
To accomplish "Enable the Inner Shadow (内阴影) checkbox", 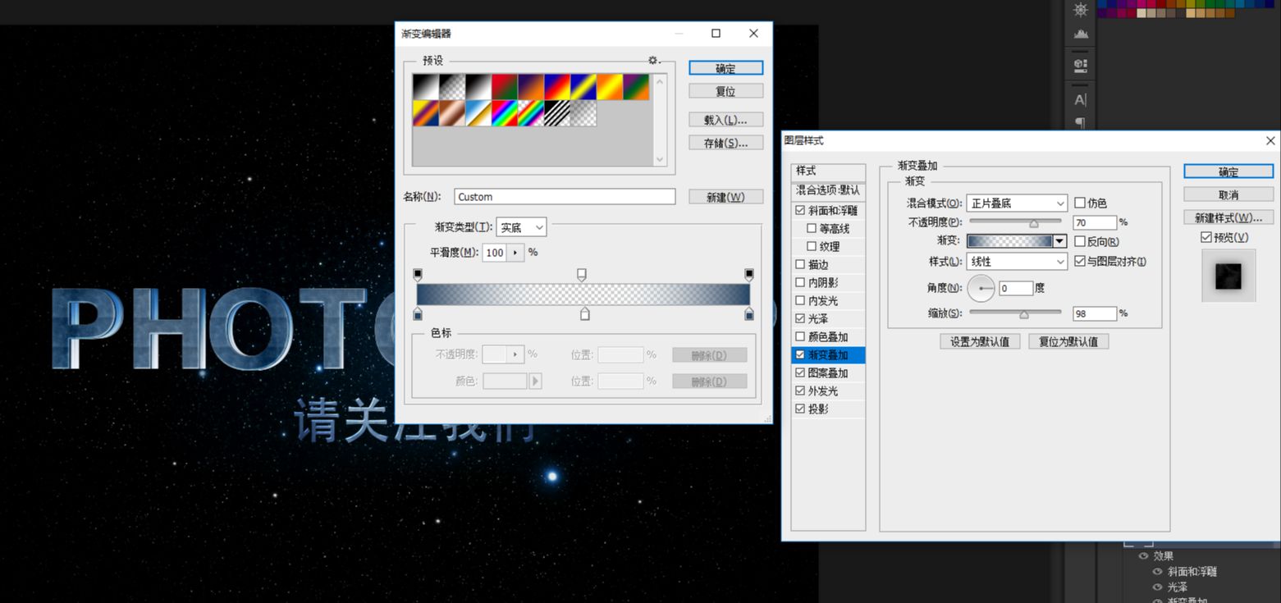I will (800, 283).
